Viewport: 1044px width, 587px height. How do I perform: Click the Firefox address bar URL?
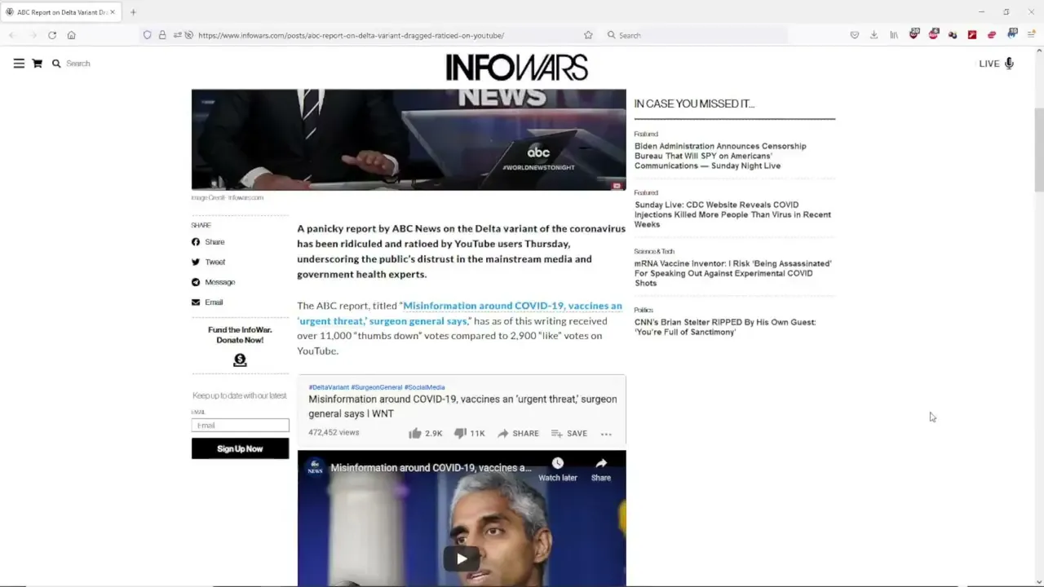point(351,35)
